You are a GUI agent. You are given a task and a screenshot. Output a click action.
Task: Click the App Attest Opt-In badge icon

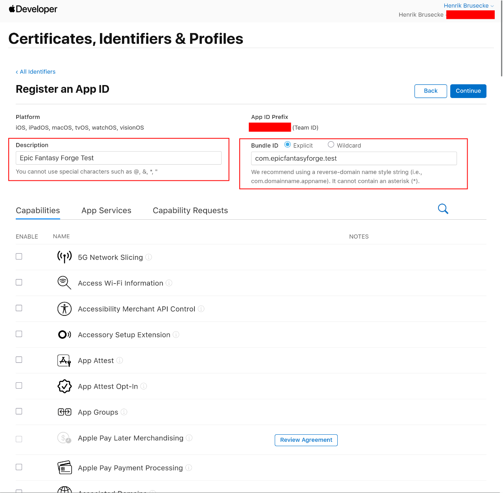point(65,386)
